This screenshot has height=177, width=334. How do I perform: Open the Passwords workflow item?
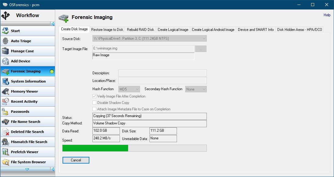pos(28,112)
